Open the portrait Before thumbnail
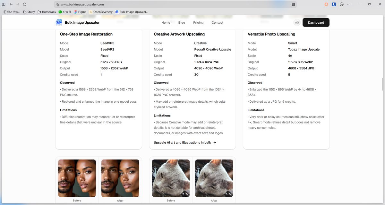The width and height of the screenshot is (385, 205). click(77, 178)
